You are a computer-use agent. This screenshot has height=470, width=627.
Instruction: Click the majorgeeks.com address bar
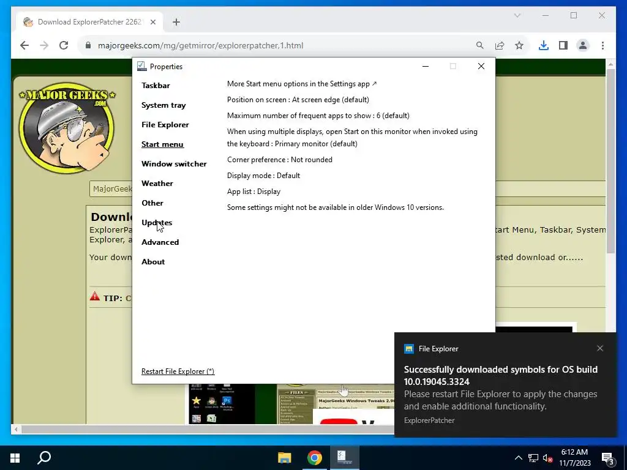(200, 45)
